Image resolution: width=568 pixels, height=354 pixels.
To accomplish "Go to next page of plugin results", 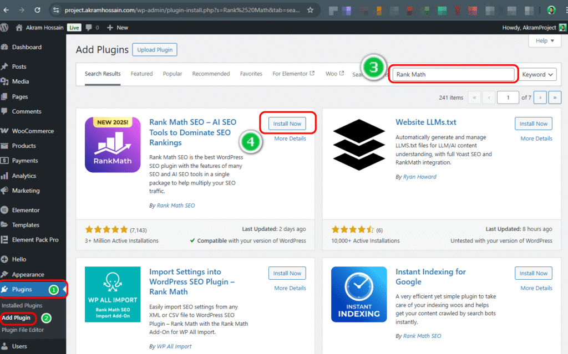I will 540,98.
